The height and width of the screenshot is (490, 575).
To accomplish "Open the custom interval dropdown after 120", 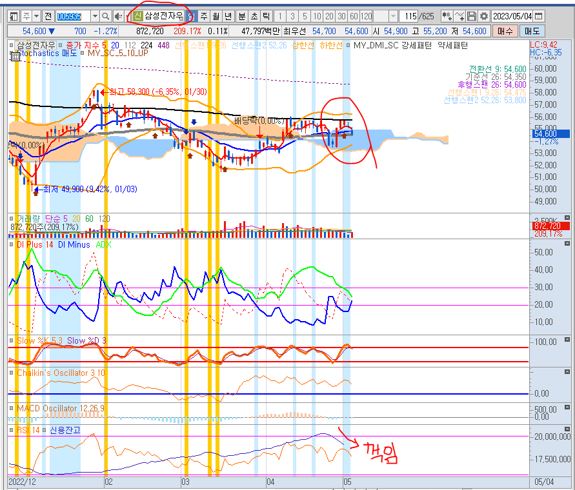I will [x=393, y=16].
